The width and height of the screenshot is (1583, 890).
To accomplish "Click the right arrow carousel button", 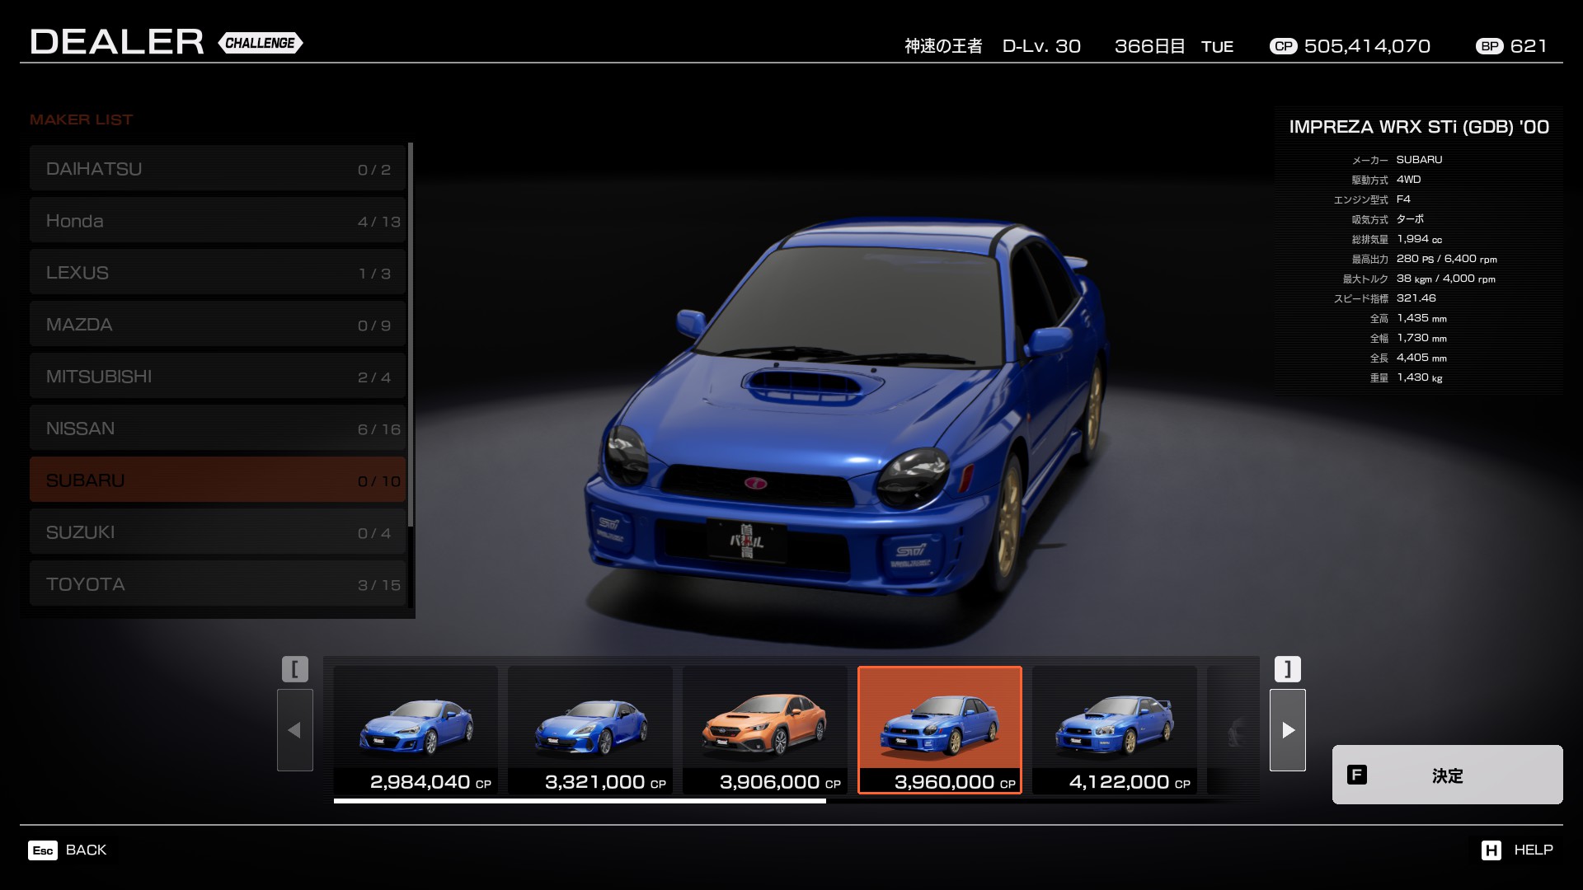I will tap(1287, 729).
